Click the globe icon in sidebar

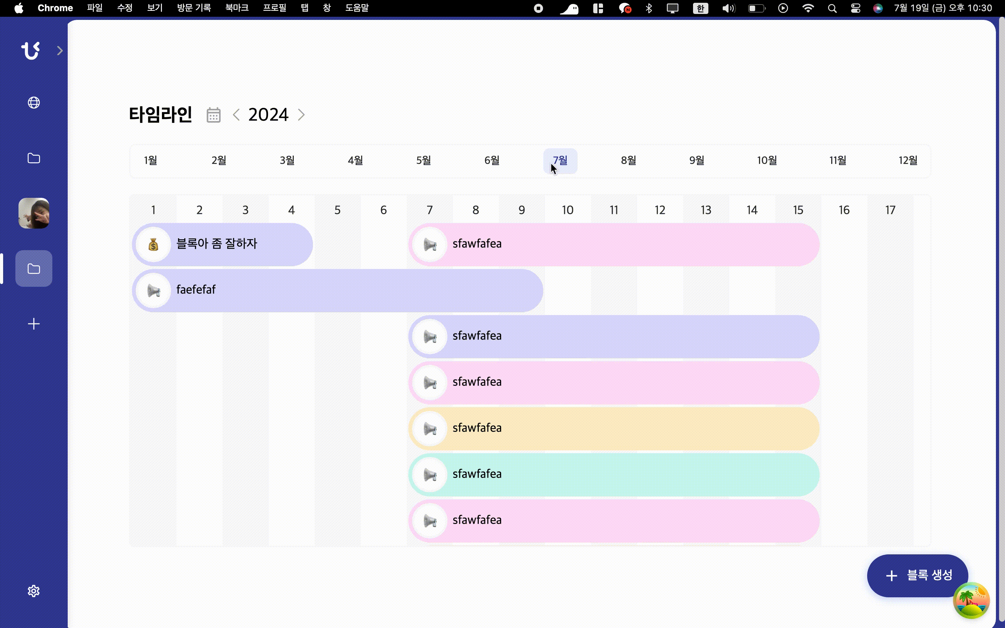point(33,103)
